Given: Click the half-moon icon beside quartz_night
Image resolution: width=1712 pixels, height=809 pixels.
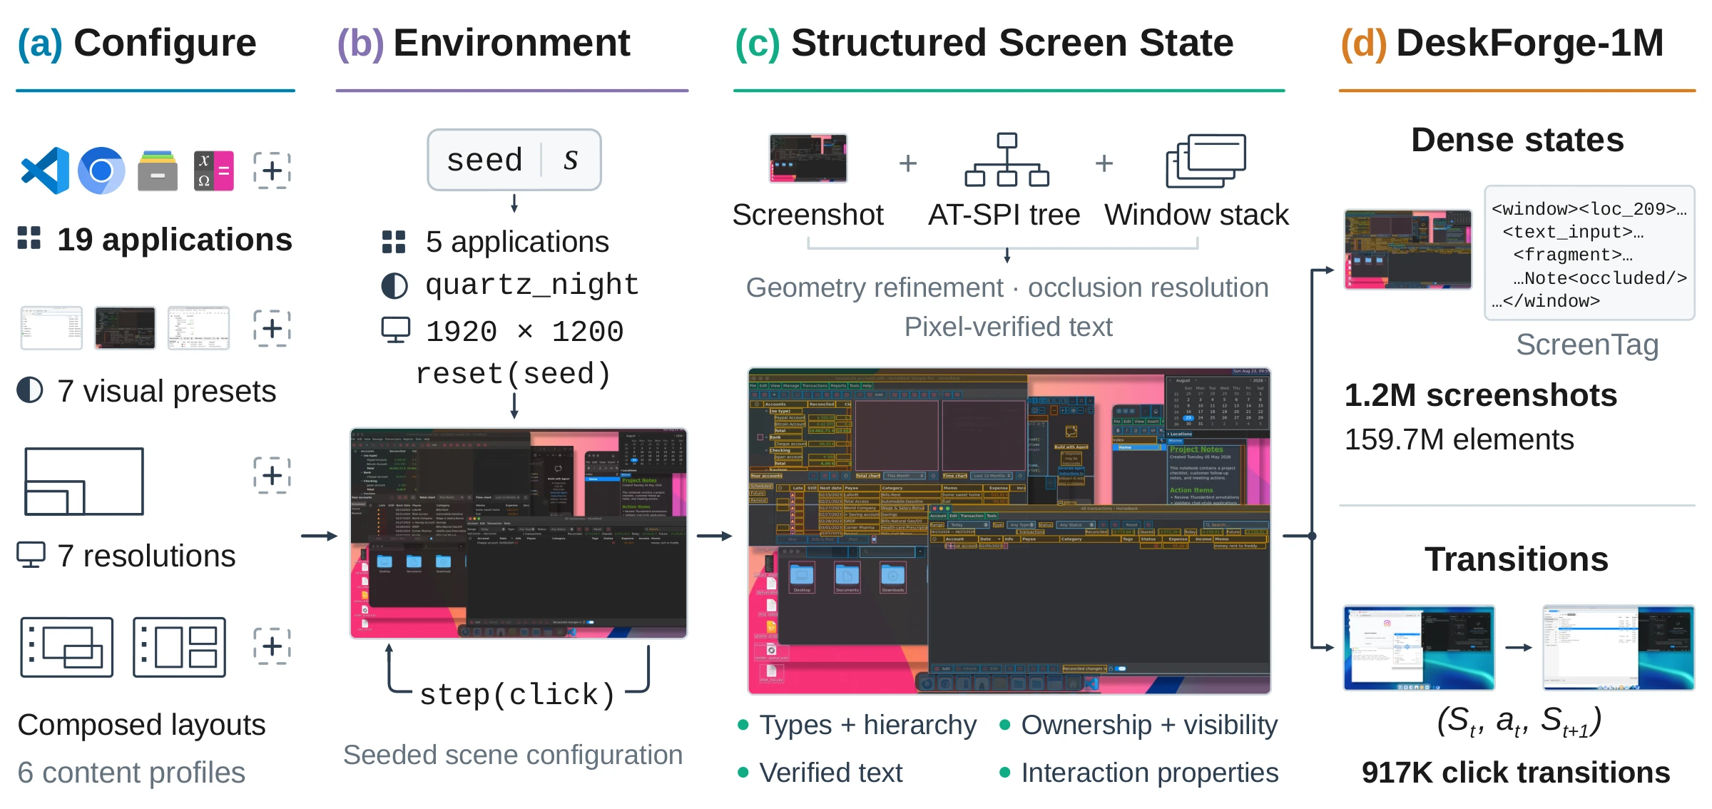Looking at the screenshot, I should [394, 285].
